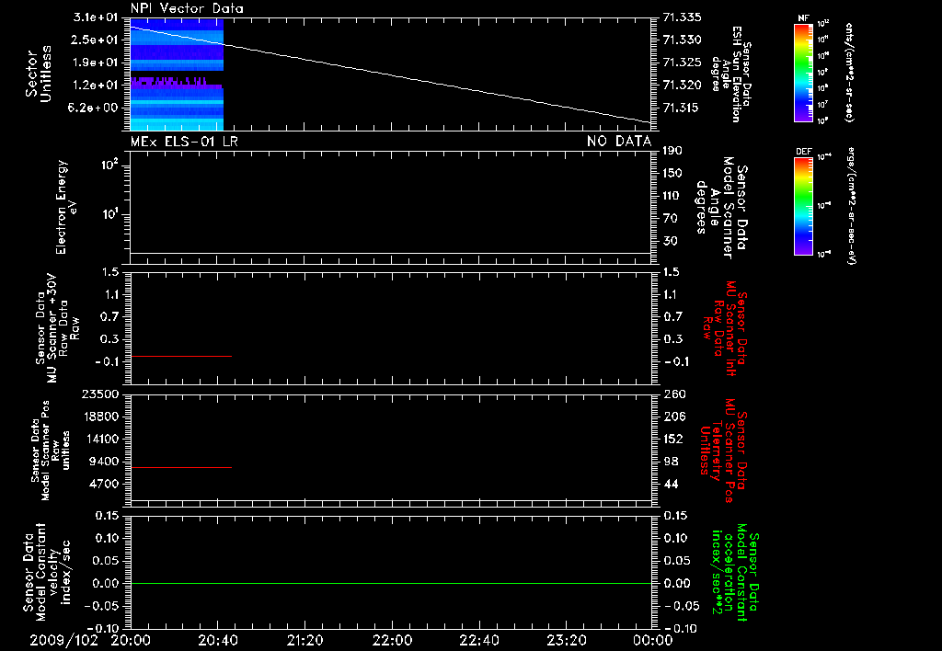The width and height of the screenshot is (942, 651).
Task: Click the 10² electron energy tick
Action: [109, 165]
